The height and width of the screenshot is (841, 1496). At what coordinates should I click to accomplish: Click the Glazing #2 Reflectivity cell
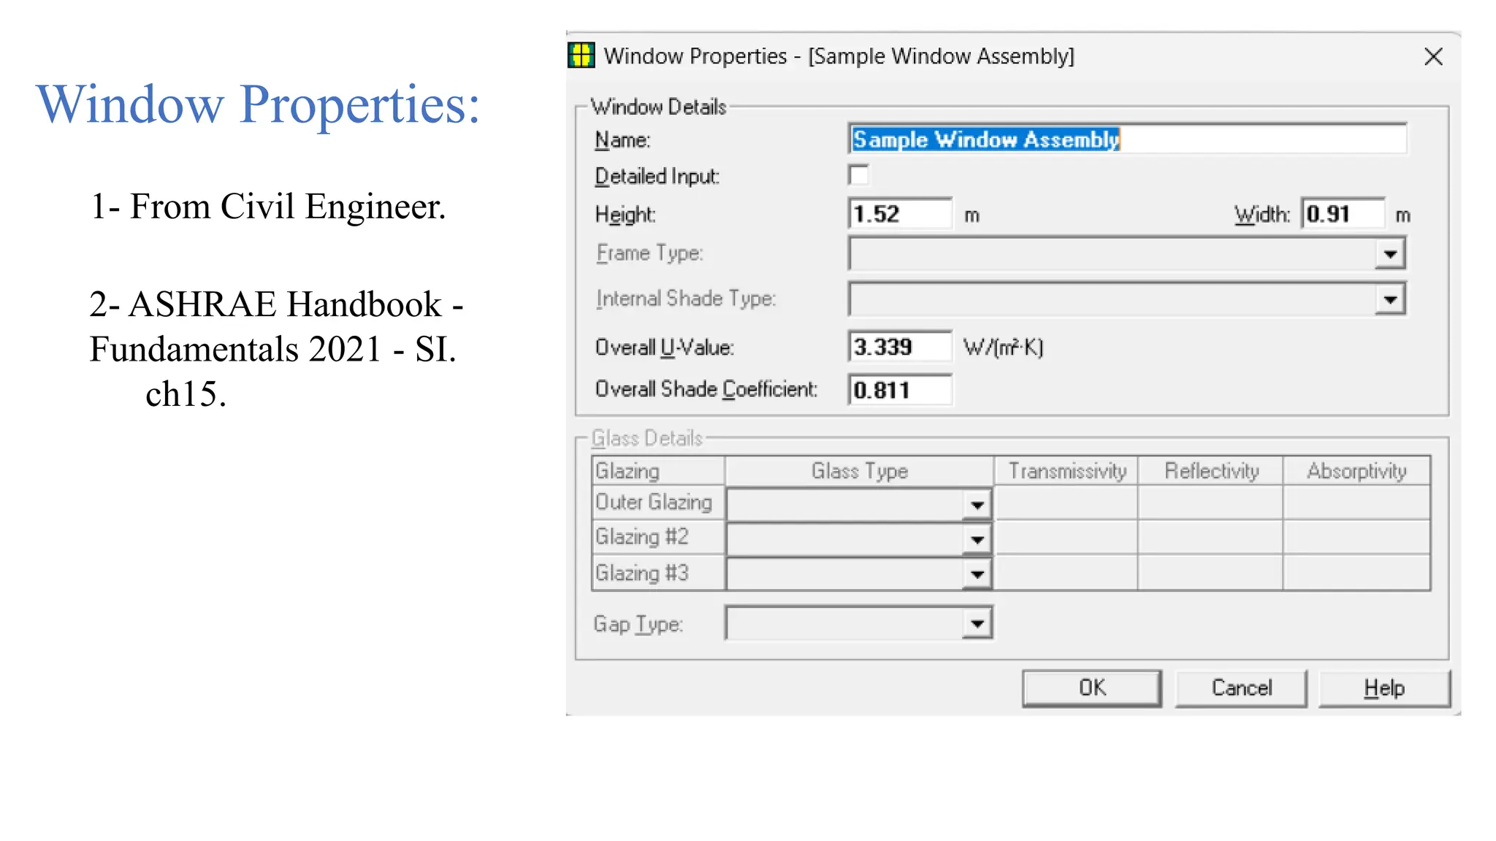[x=1211, y=537]
